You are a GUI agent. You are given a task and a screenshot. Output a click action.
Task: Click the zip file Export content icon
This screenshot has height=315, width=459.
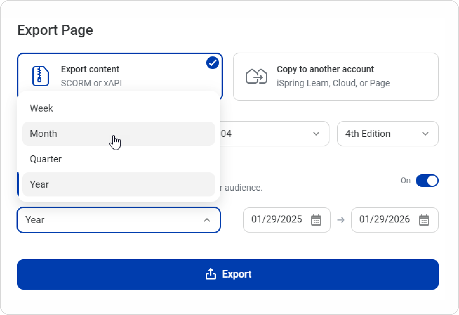(40, 76)
